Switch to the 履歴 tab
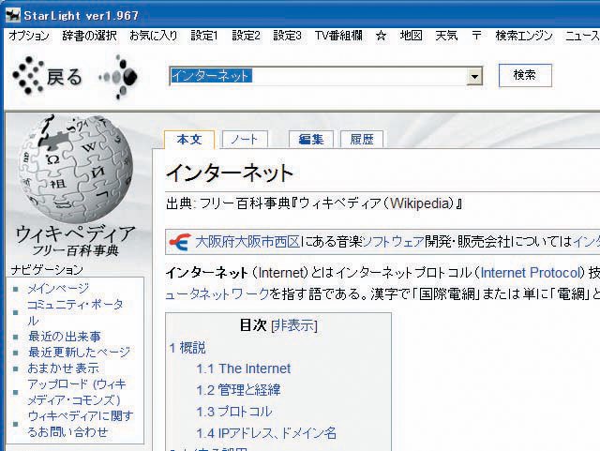 coord(361,140)
